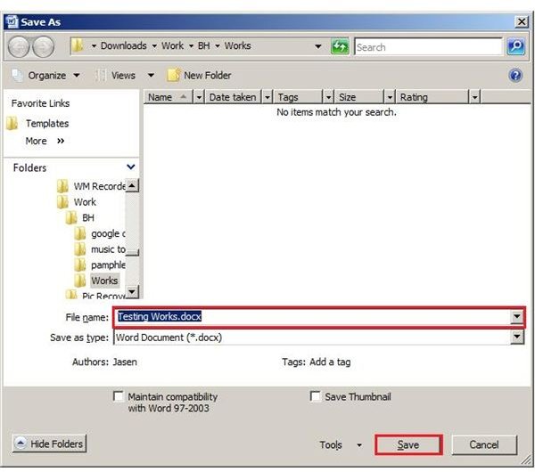Open the Name column filter dropdown
The width and height of the screenshot is (535, 472).
click(x=199, y=97)
